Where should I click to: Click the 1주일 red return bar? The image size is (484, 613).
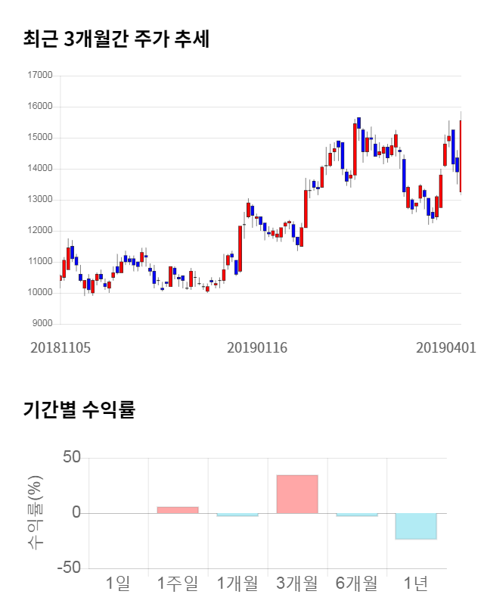pos(178,510)
